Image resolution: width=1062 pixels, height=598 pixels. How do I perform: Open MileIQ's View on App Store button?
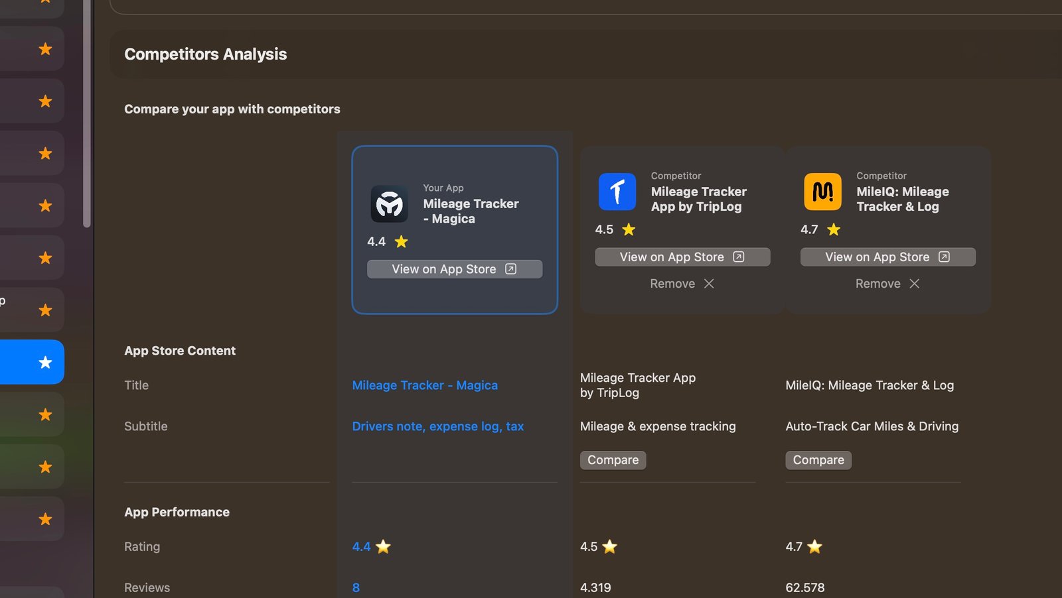(x=888, y=257)
